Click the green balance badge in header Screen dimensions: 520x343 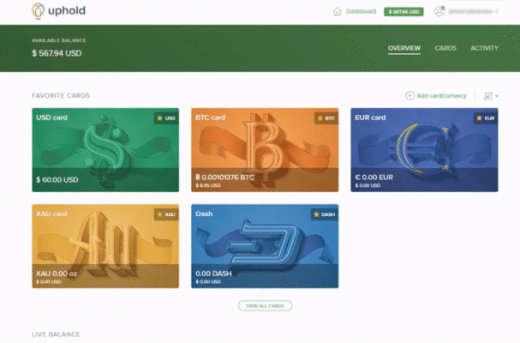(403, 12)
